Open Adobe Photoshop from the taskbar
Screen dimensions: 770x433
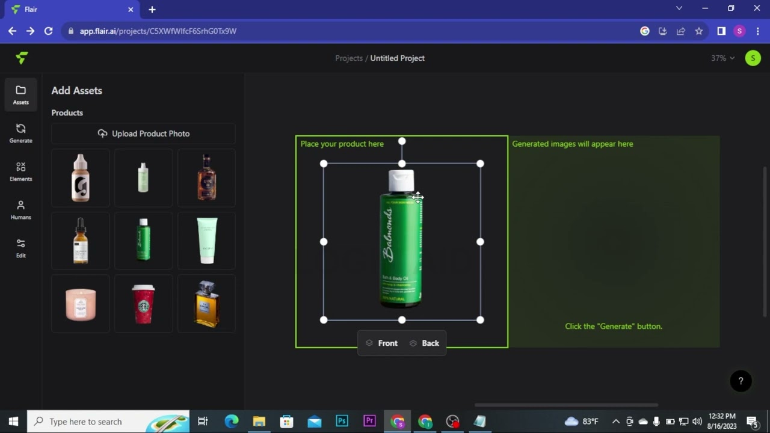[x=342, y=422]
